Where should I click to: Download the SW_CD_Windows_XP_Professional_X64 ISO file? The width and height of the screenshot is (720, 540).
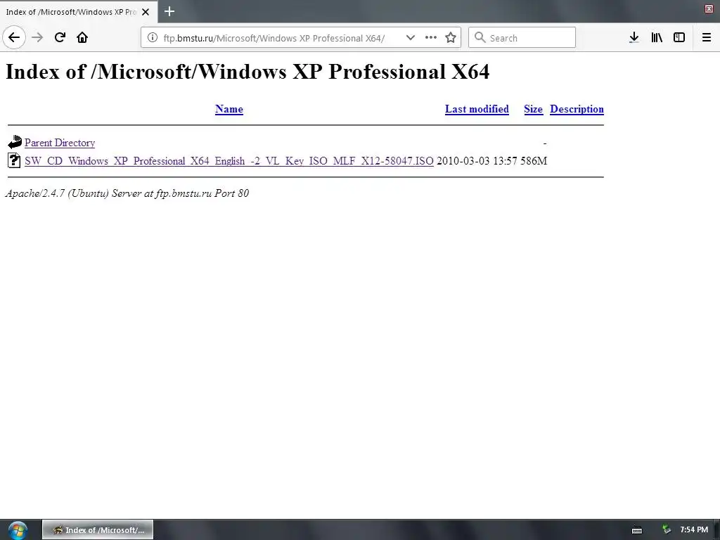pyautogui.click(x=229, y=161)
